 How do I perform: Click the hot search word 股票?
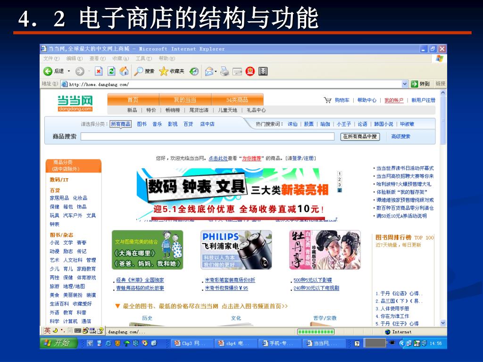pos(308,124)
